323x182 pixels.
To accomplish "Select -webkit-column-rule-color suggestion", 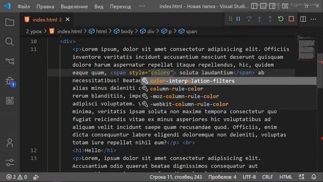I will tap(229, 104).
